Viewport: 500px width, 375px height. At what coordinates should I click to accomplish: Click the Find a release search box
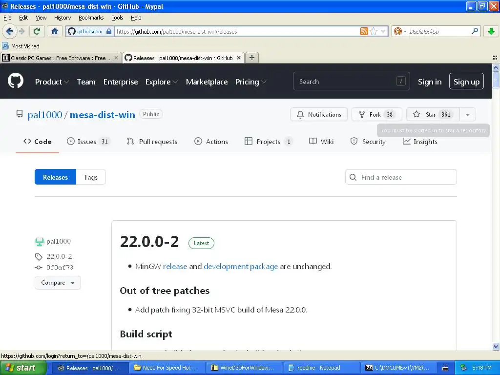401,177
